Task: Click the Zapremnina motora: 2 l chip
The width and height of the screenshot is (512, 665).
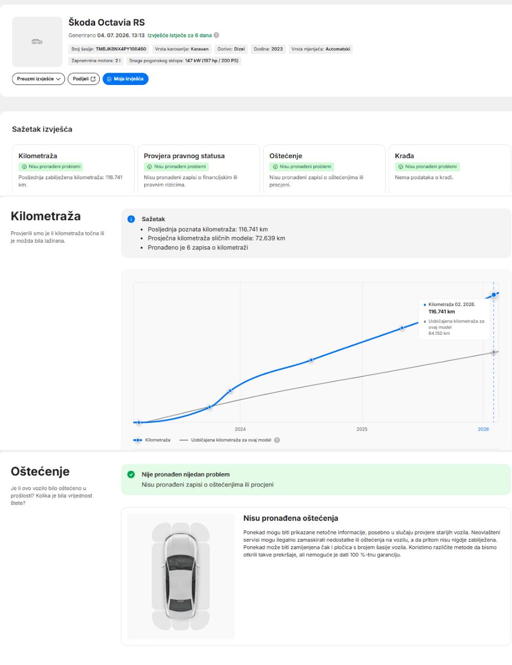Action: tap(96, 60)
